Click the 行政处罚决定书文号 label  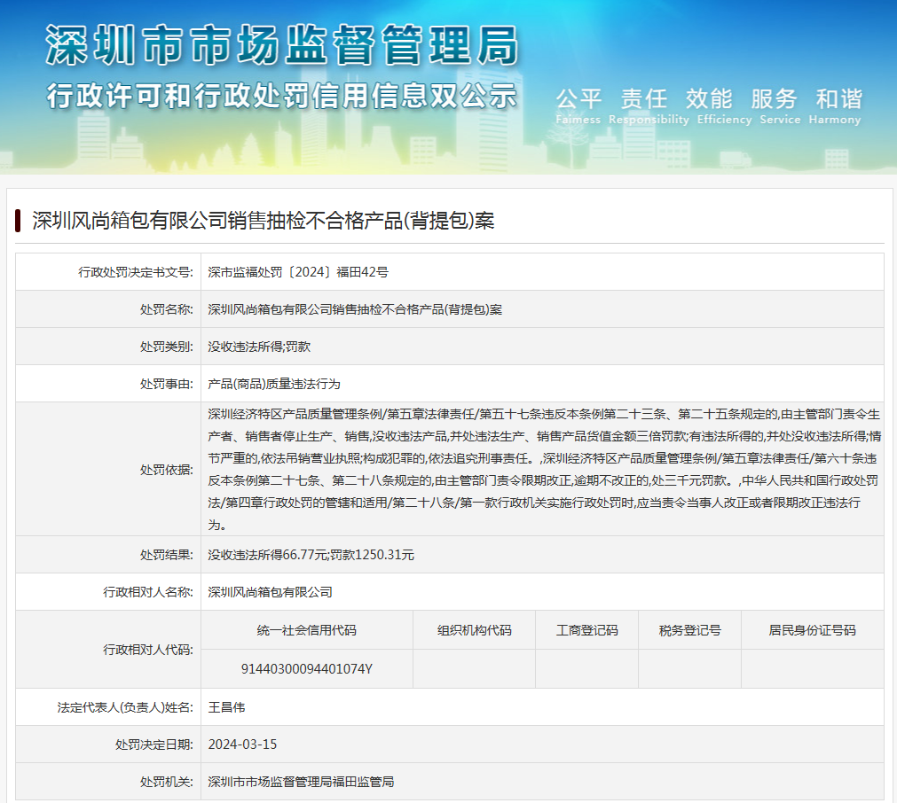(x=136, y=272)
